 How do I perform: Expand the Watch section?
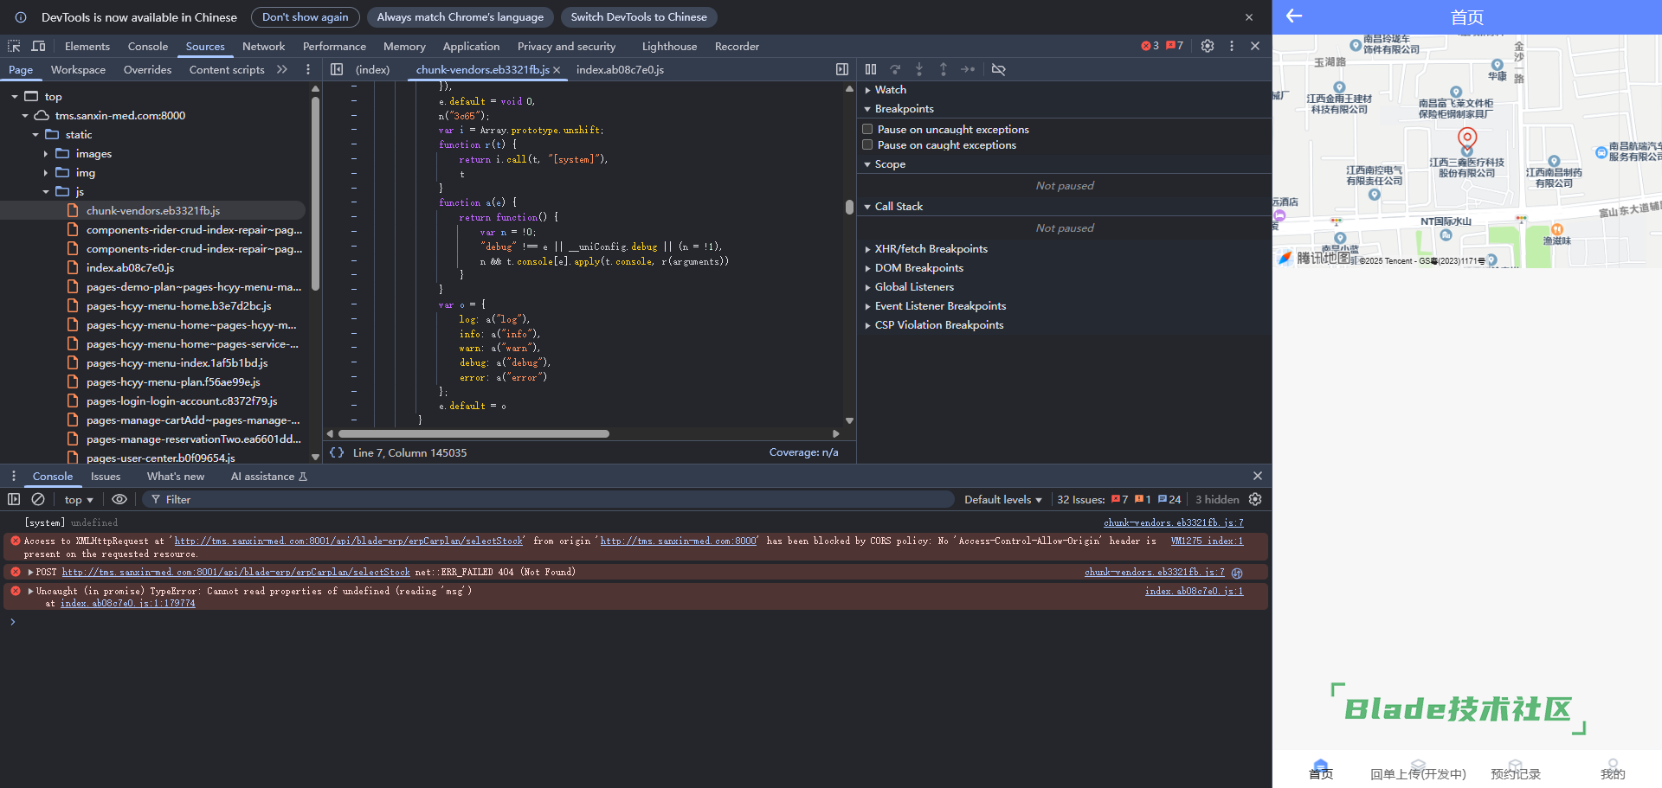pyautogui.click(x=867, y=90)
